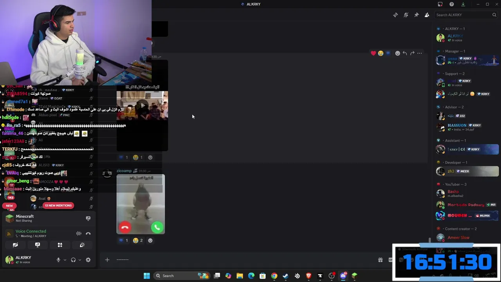Click the blue reaction under pigeon image

[123, 240]
